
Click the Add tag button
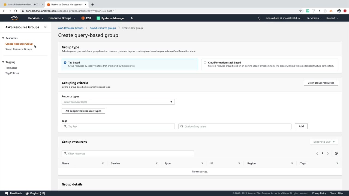[x=301, y=126]
